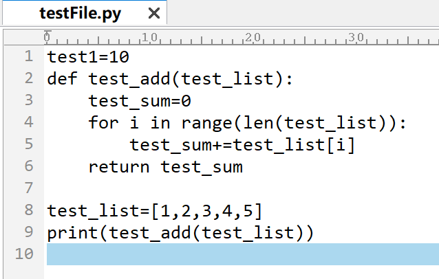This screenshot has width=439, height=279.
Task: Select the testFile.py tab
Action: click(80, 14)
